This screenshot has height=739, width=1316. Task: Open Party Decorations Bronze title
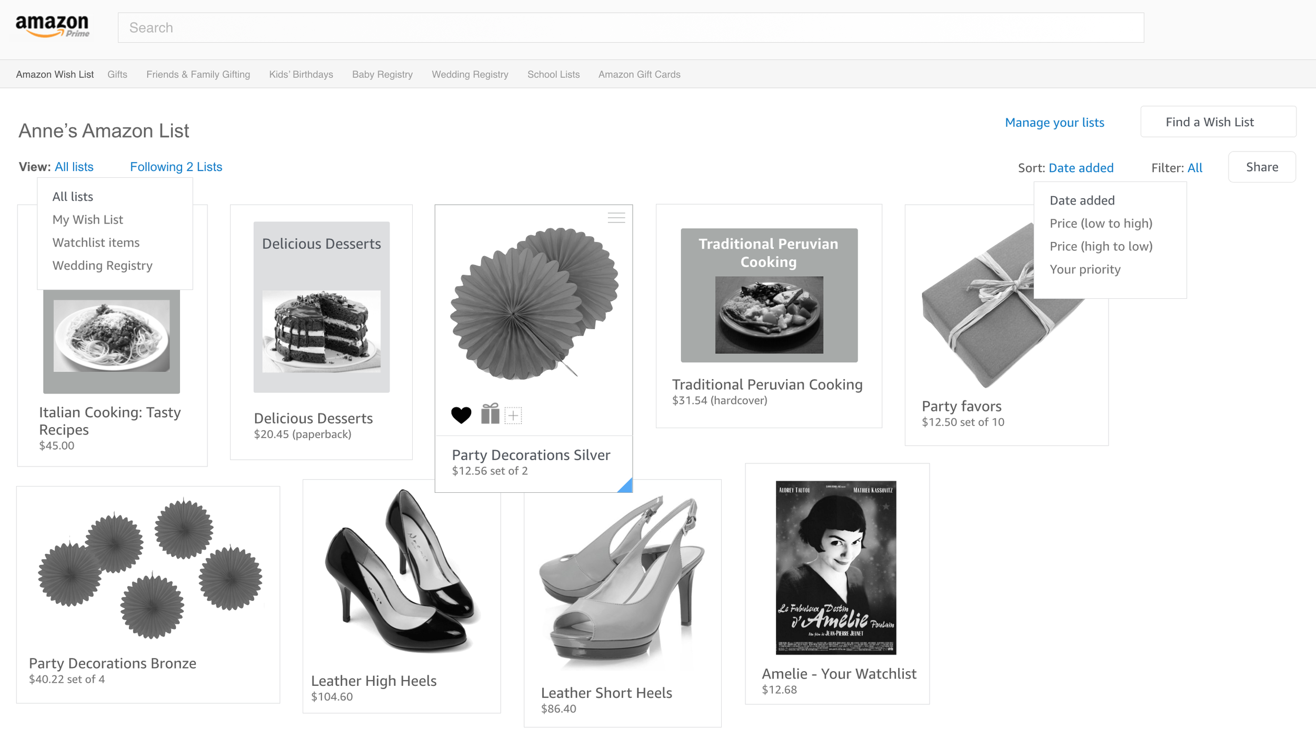(x=113, y=664)
